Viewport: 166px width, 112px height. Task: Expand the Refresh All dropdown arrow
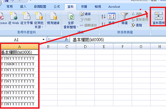(77, 27)
